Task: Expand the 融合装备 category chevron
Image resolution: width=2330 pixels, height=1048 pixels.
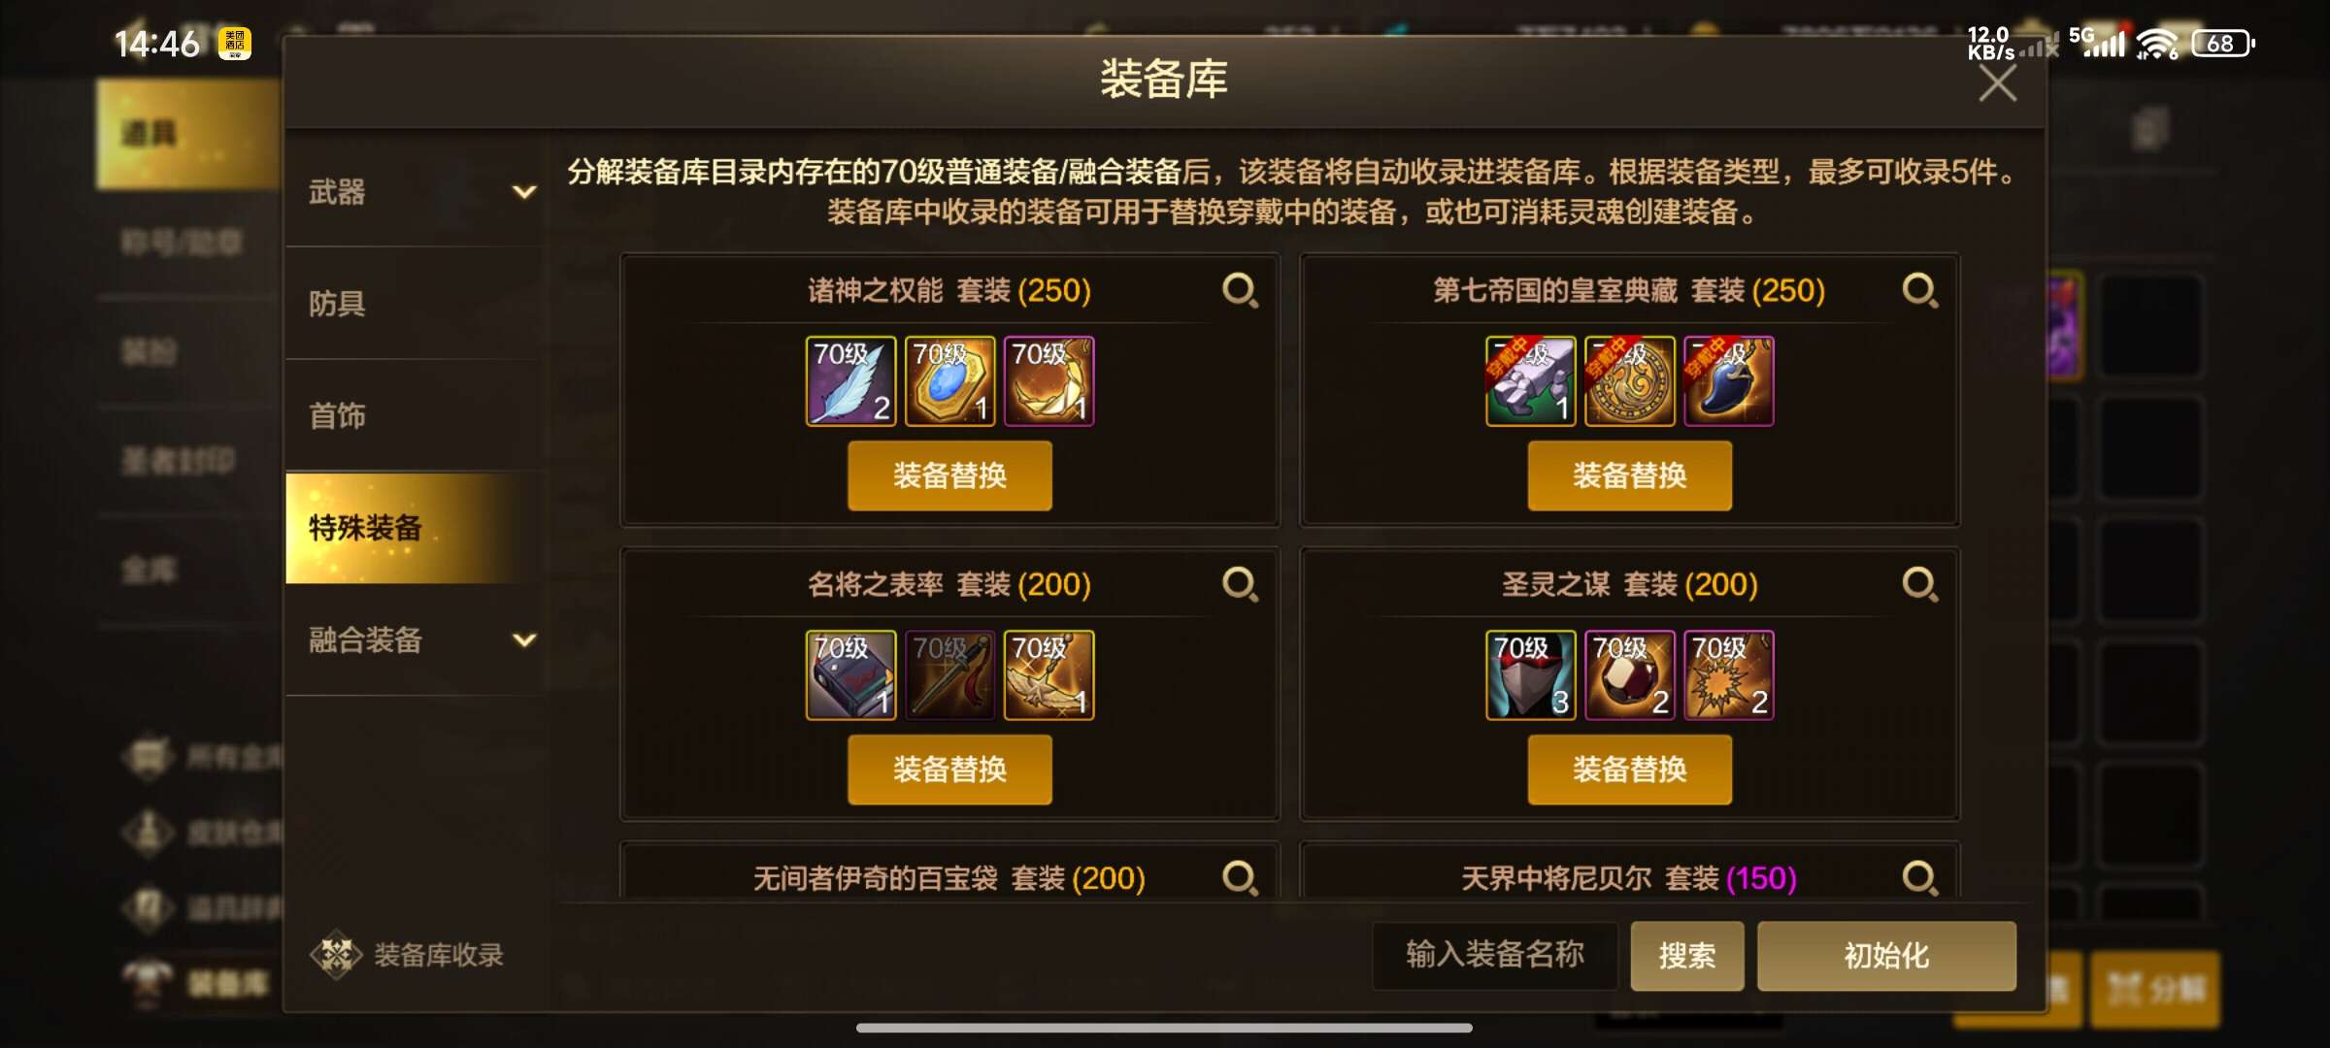Action: pos(524,640)
